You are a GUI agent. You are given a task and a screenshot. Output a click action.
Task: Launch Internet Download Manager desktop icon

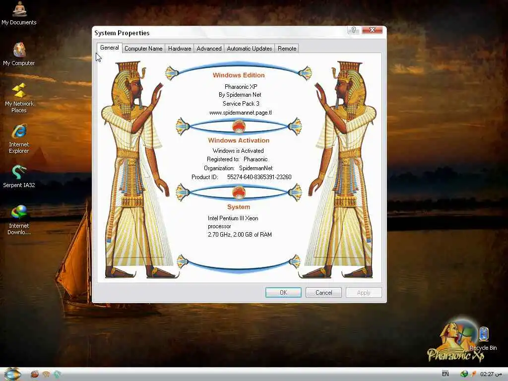[19, 220]
